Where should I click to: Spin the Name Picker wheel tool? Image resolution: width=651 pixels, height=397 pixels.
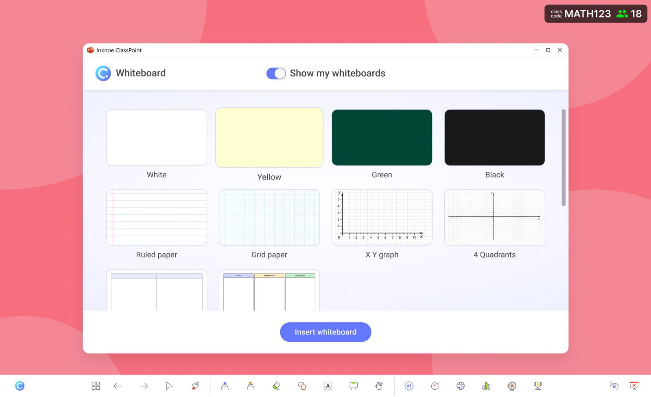pyautogui.click(x=511, y=386)
